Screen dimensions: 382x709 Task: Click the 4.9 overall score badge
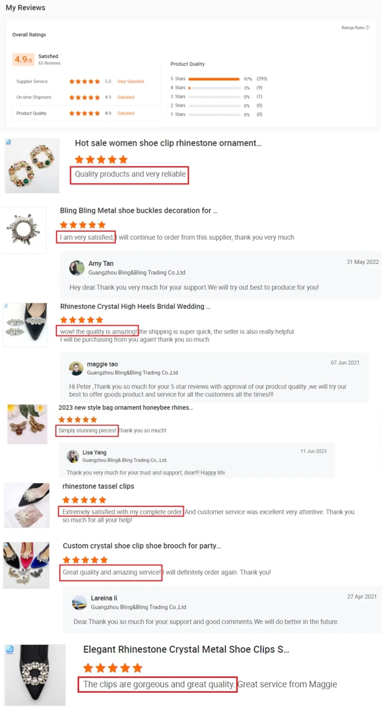[23, 60]
